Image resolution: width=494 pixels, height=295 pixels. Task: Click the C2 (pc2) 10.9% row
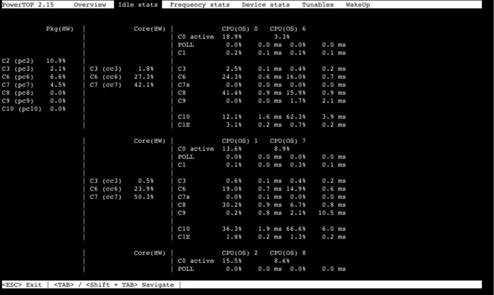(x=34, y=61)
